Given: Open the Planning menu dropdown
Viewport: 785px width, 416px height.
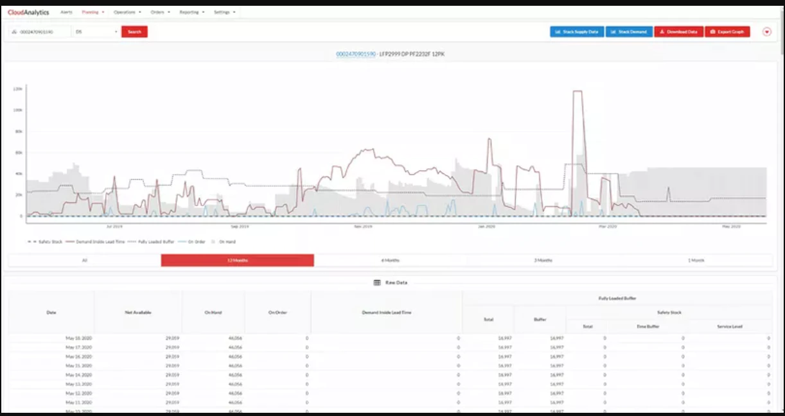Looking at the screenshot, I should [94, 12].
